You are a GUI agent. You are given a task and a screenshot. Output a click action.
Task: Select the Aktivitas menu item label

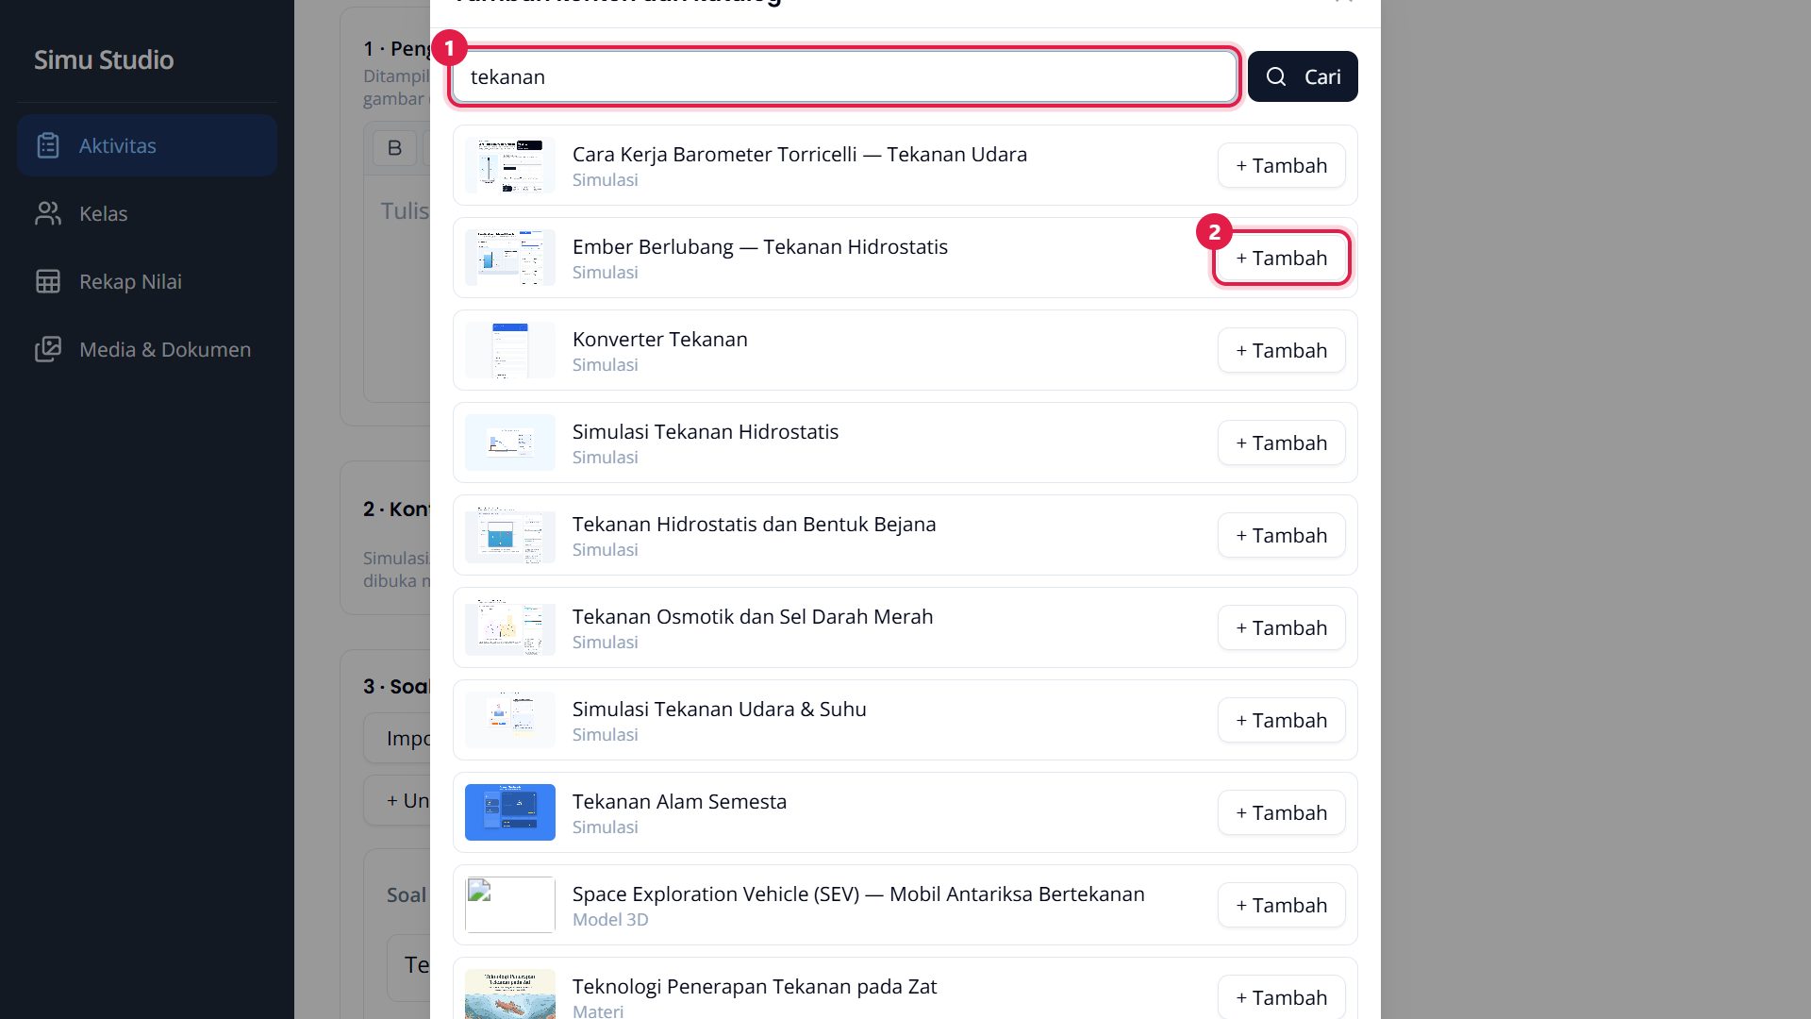[x=118, y=145]
